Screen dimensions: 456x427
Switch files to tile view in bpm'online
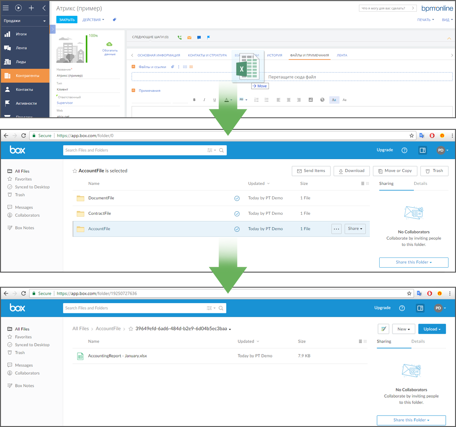pyautogui.click(x=191, y=67)
